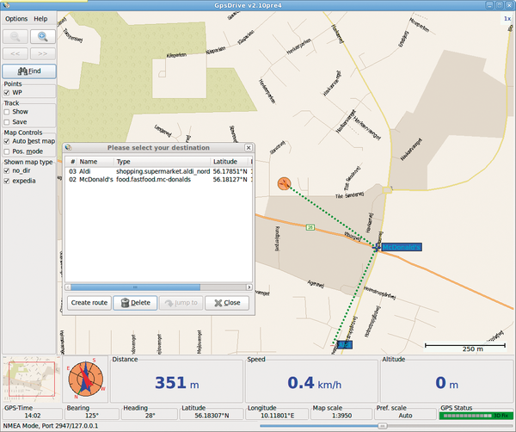Open the Help menu

[40, 18]
